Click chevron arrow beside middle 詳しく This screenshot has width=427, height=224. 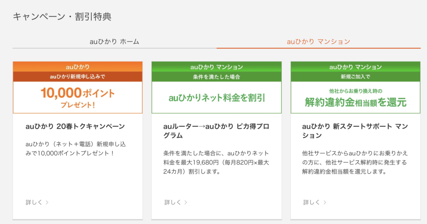point(186,202)
